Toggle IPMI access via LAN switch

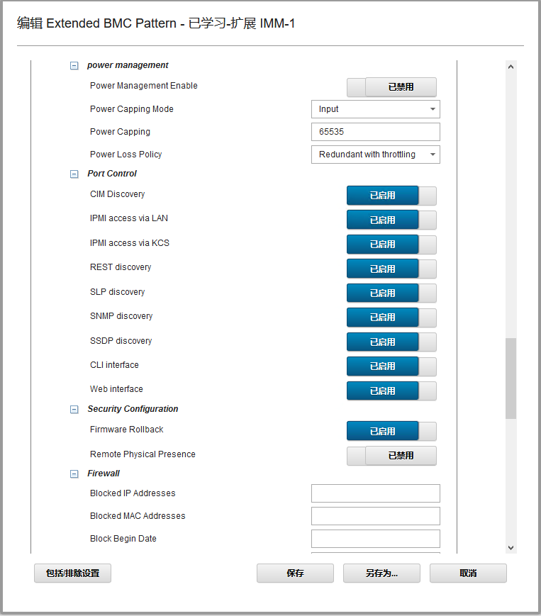(x=391, y=220)
